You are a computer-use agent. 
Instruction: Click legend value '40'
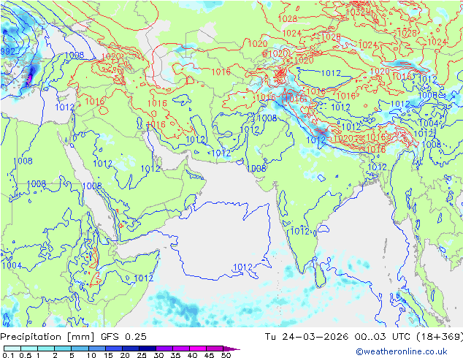(x=192, y=355)
